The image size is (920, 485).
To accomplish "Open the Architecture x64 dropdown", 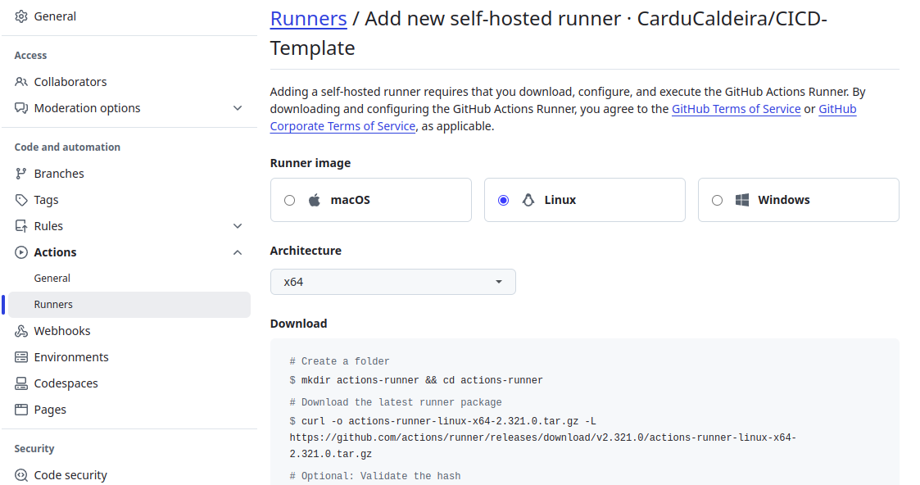I will [393, 282].
